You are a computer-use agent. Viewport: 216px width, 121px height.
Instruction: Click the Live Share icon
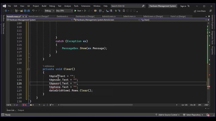[195, 11]
